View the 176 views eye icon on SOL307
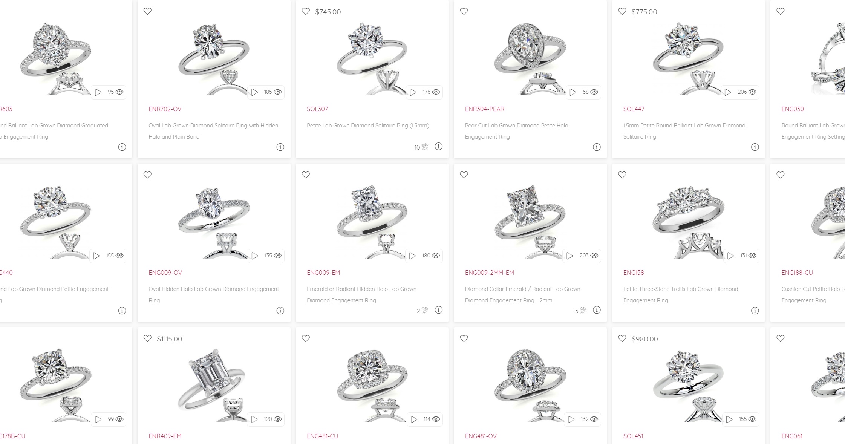Viewport: 845px width, 444px height. [436, 92]
